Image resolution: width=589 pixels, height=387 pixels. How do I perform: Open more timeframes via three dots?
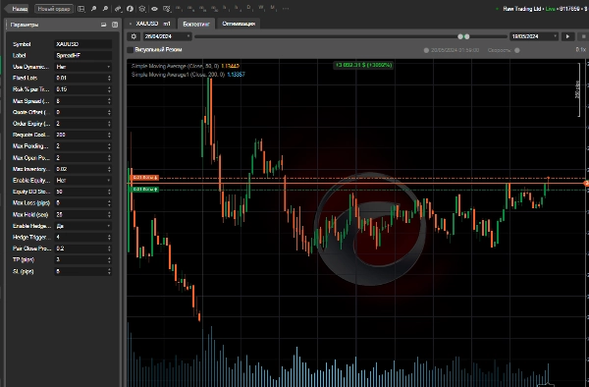(286, 8)
